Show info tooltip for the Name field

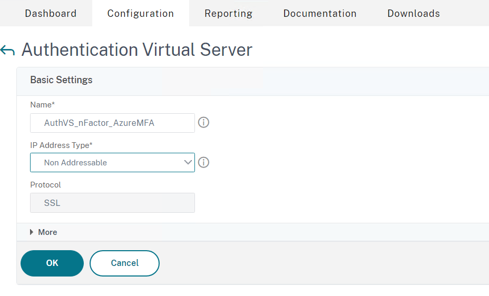click(x=203, y=122)
